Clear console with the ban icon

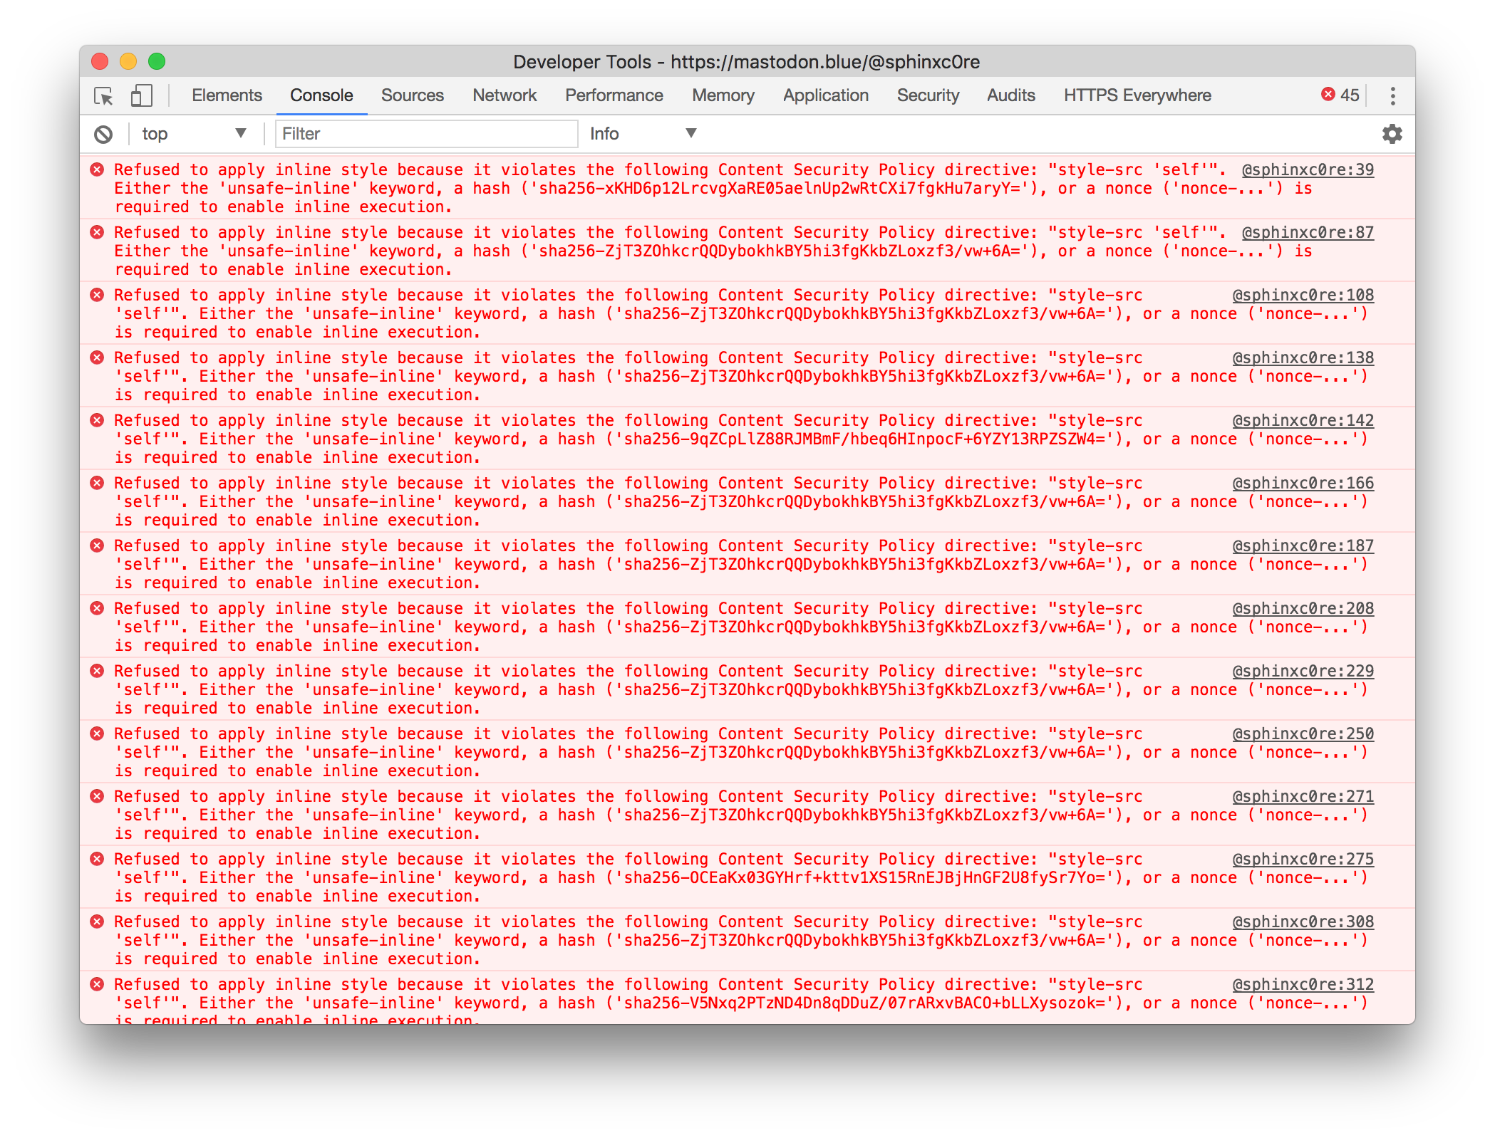click(103, 134)
